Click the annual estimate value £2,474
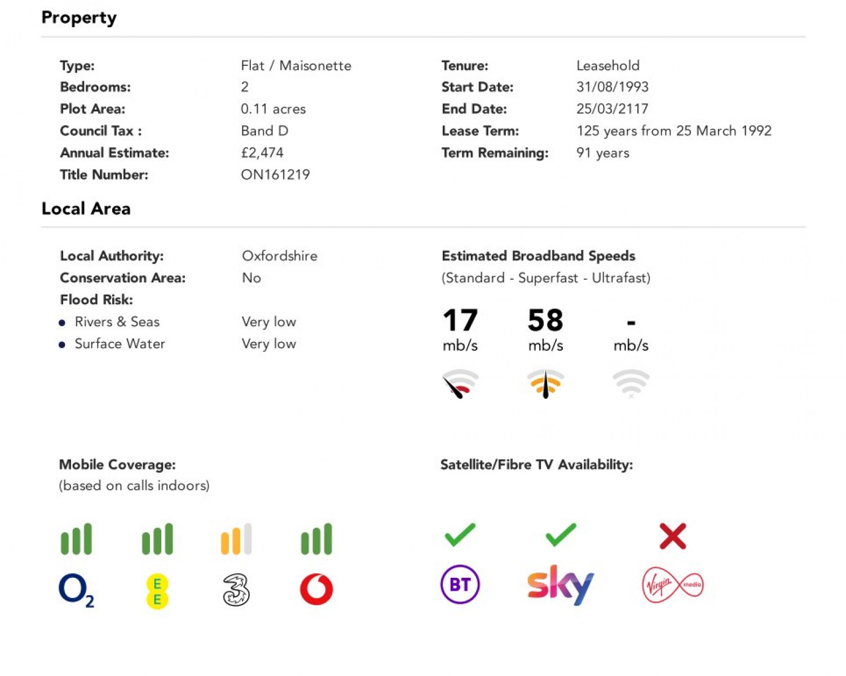The height and width of the screenshot is (676, 846). [262, 153]
